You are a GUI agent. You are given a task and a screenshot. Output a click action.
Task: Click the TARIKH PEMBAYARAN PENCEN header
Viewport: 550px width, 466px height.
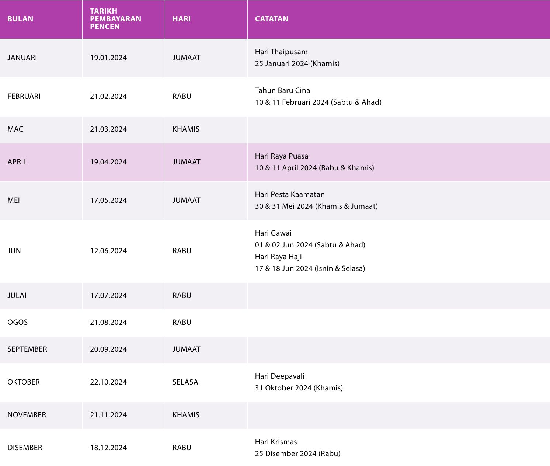click(x=115, y=19)
